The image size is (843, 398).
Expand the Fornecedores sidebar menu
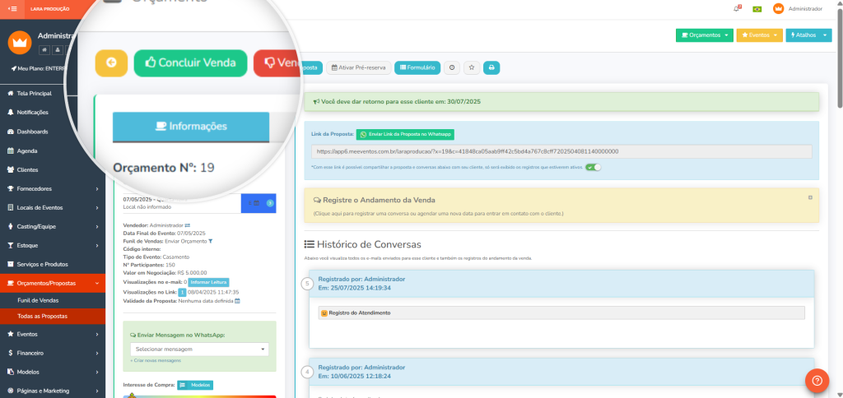(x=53, y=188)
